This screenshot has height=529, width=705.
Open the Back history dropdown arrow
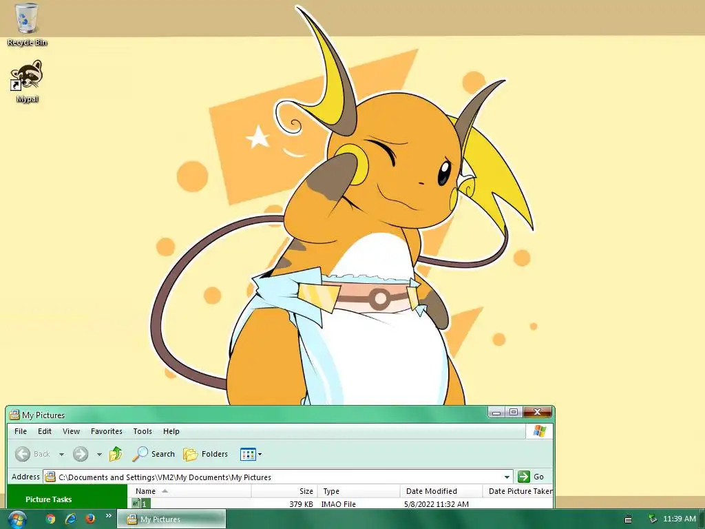click(61, 455)
